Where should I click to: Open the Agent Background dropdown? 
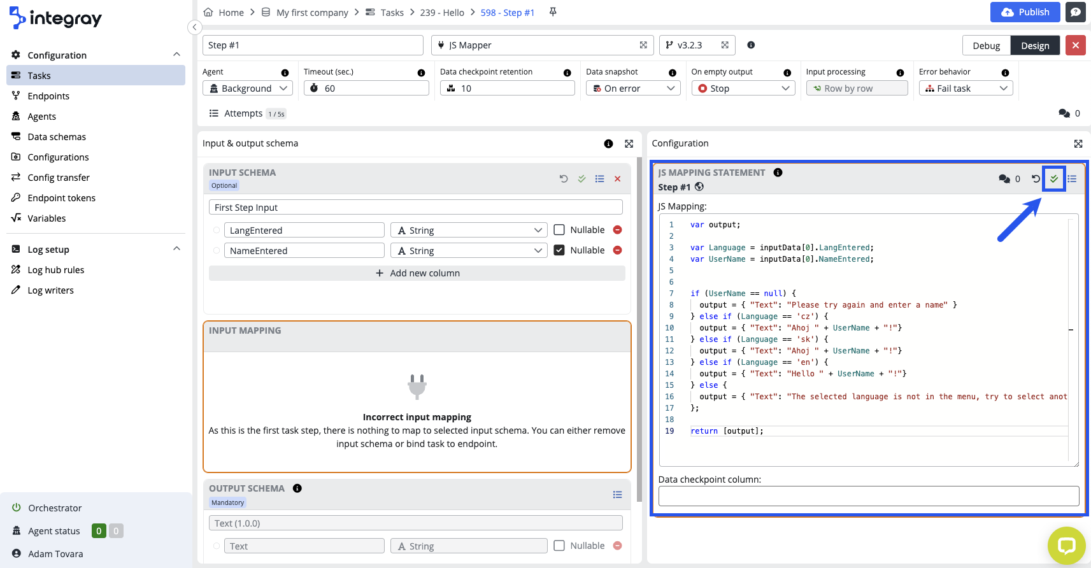pyautogui.click(x=248, y=89)
